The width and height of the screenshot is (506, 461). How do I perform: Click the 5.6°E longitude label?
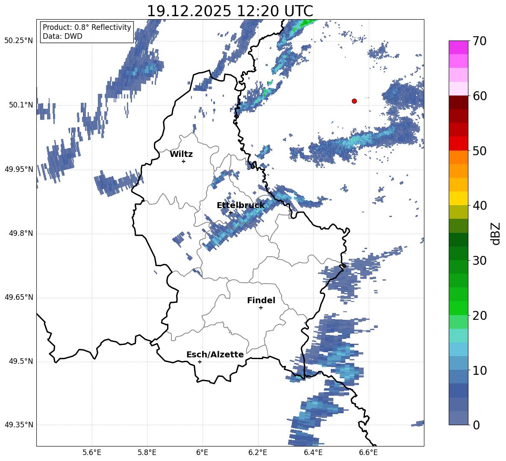point(92,452)
